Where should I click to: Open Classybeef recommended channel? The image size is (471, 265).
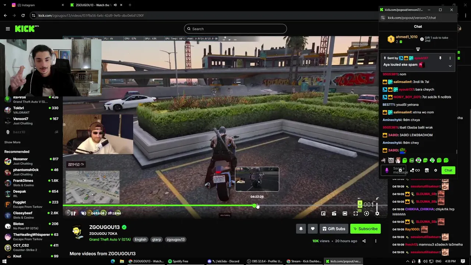31,215
